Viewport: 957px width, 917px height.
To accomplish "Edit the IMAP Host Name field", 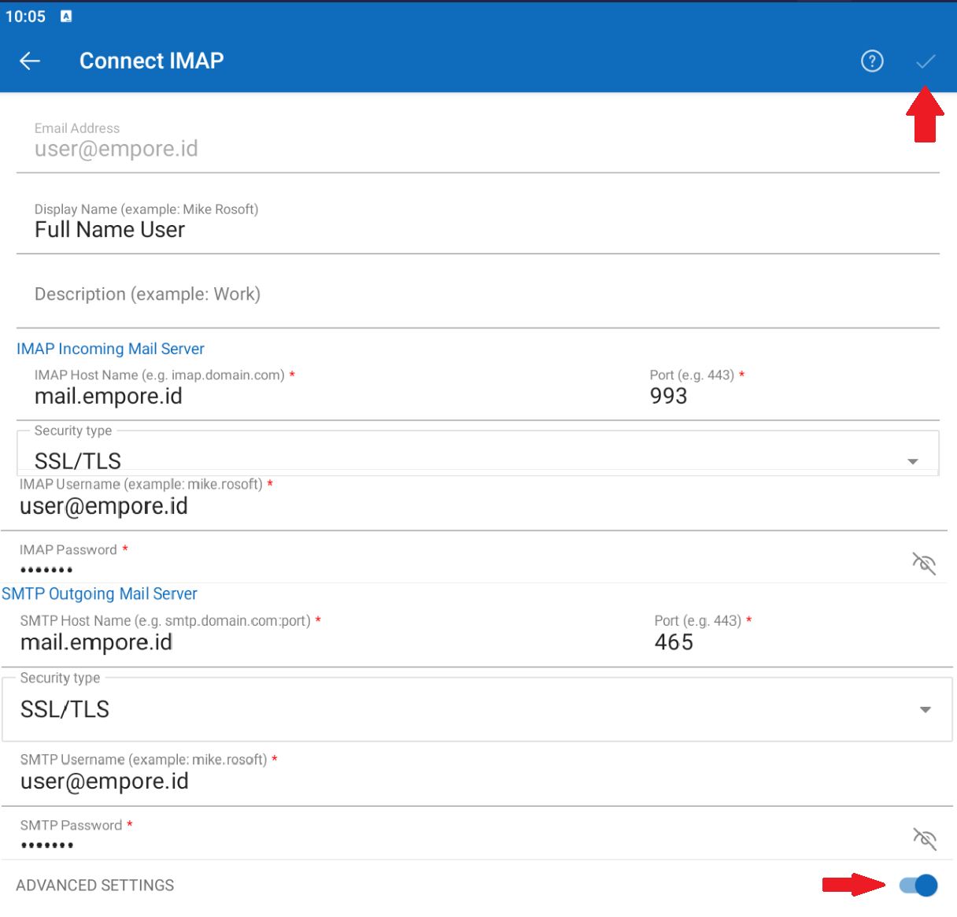I will pyautogui.click(x=315, y=396).
